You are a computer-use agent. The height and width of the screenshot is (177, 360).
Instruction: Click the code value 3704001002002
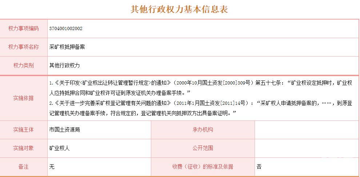[x=66, y=28]
